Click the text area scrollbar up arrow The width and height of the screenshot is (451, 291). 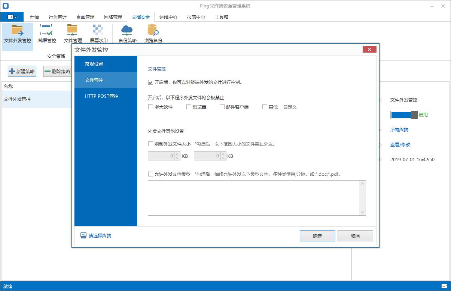click(362, 184)
